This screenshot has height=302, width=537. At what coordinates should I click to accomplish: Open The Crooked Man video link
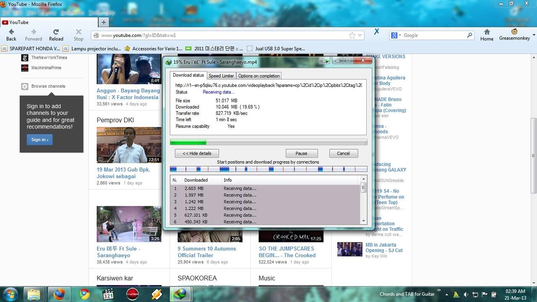(287, 252)
